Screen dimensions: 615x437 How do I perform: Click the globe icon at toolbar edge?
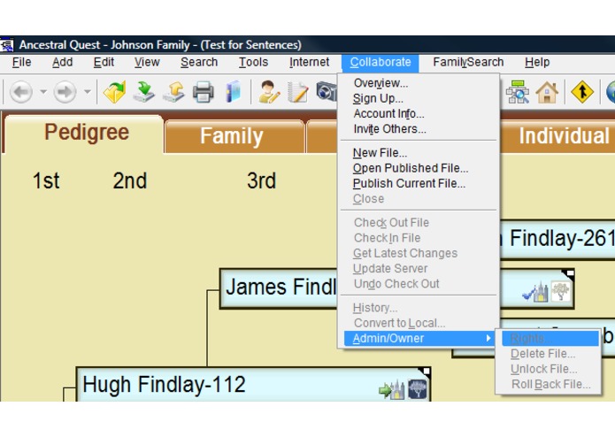pyautogui.click(x=611, y=92)
